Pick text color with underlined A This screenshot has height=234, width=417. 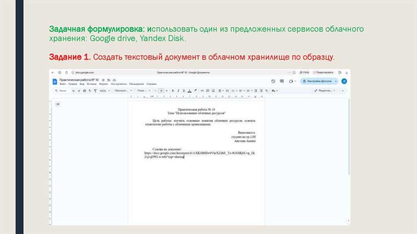coord(189,91)
